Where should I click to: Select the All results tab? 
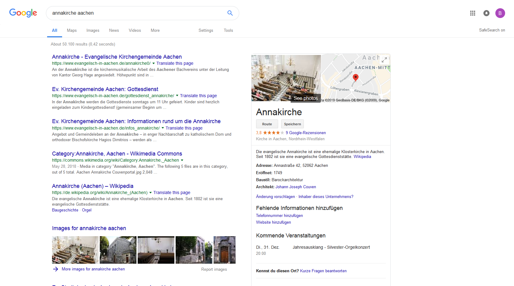tap(54, 30)
